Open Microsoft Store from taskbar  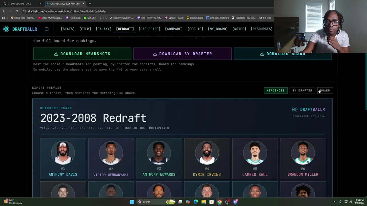(x=211, y=202)
